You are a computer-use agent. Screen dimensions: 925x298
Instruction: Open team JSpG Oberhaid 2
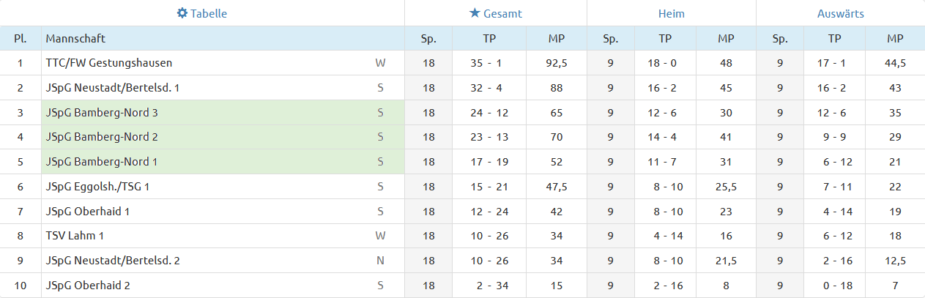[x=88, y=286]
